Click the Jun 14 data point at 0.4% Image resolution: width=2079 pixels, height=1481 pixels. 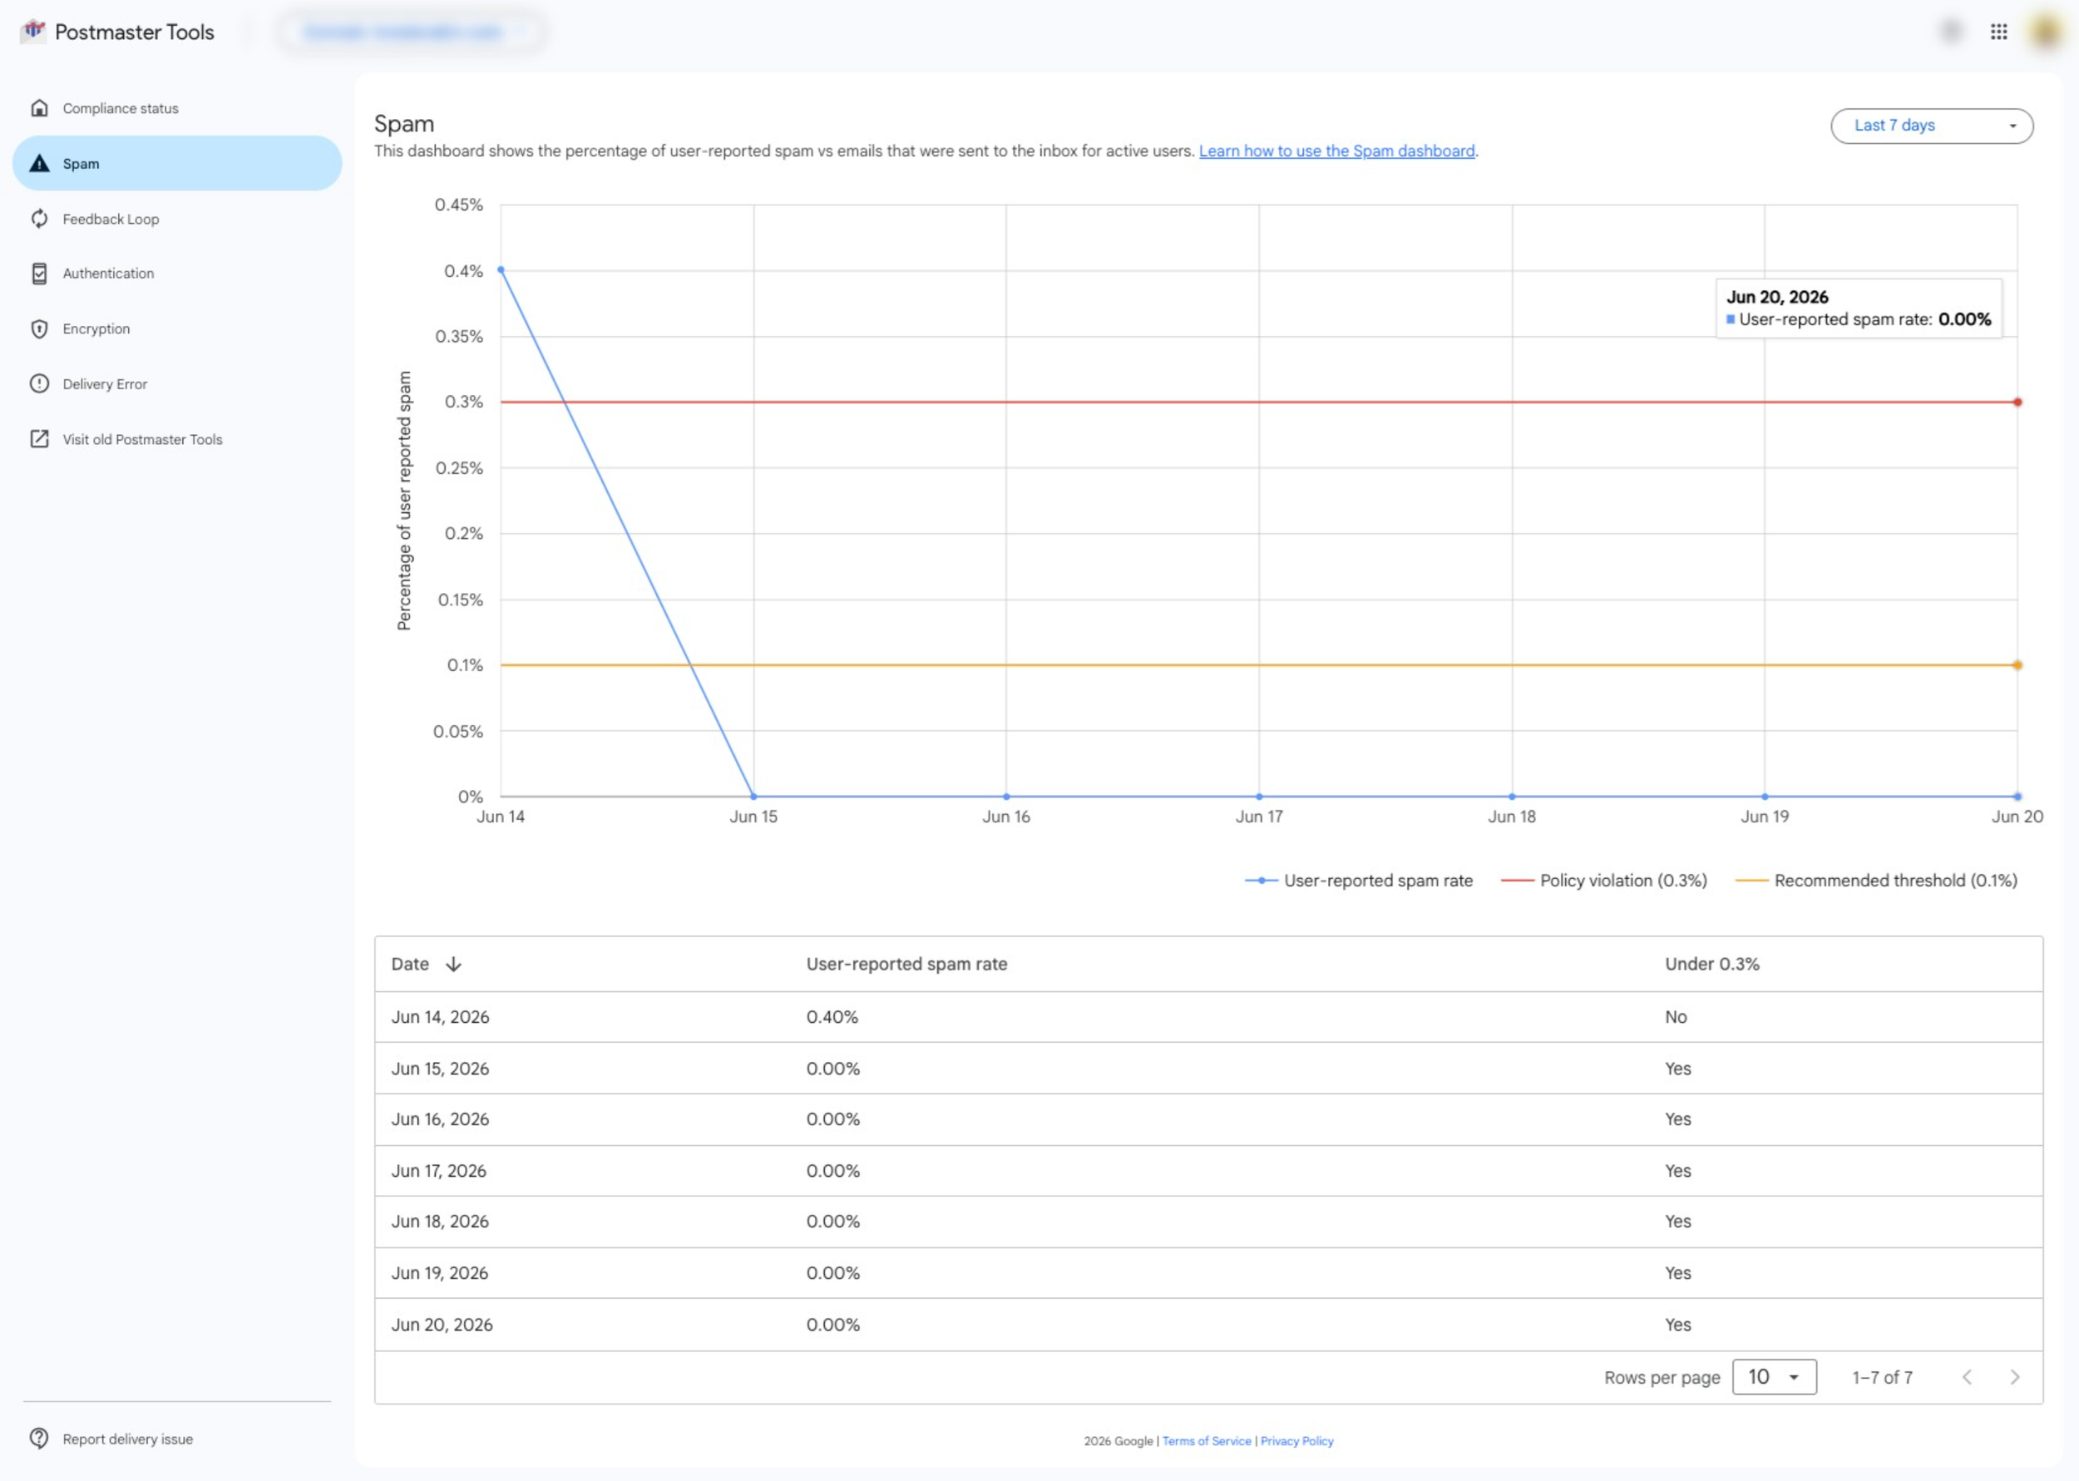[x=501, y=270]
